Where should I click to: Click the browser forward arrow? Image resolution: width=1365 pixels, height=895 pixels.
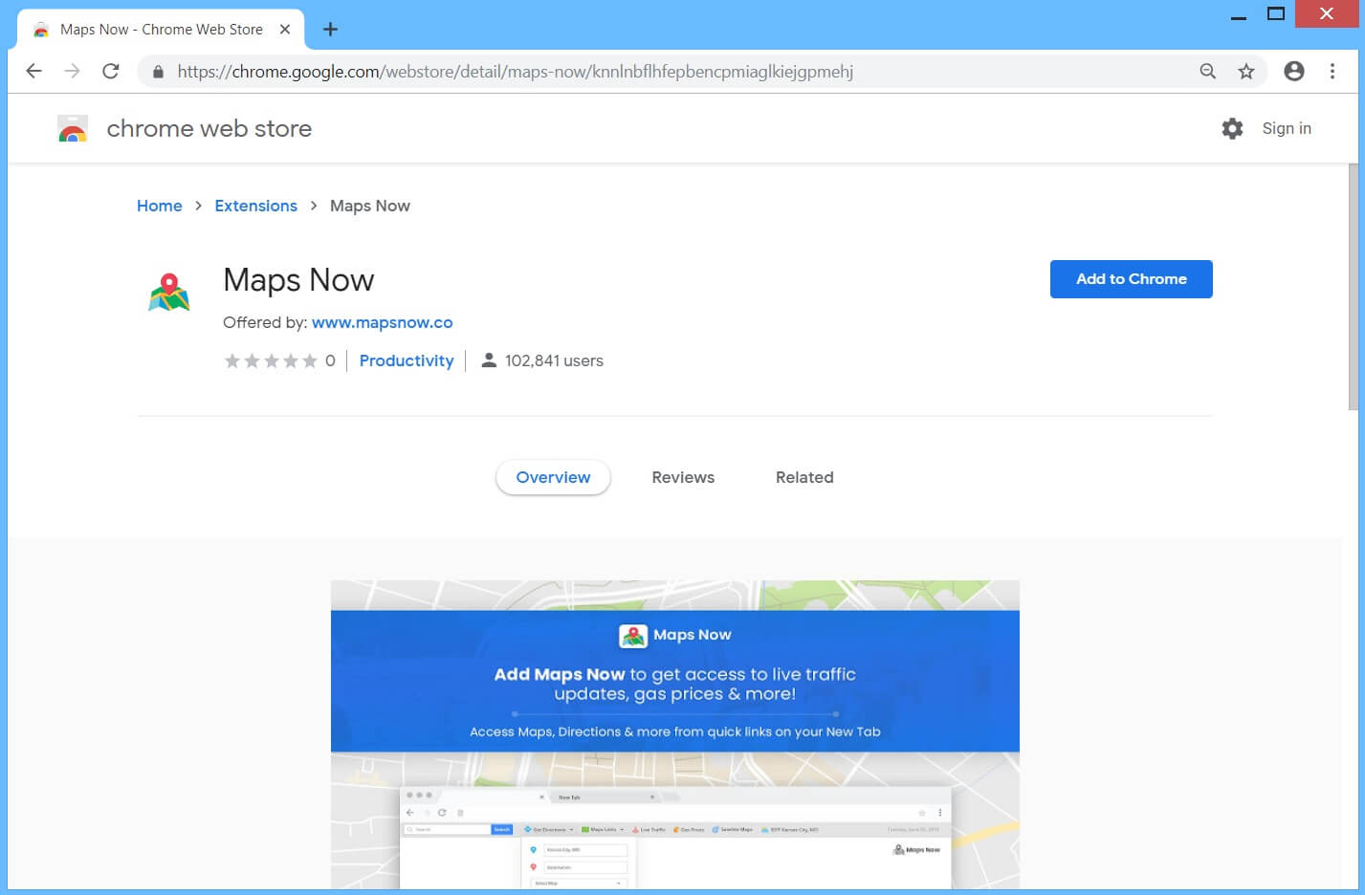click(72, 71)
